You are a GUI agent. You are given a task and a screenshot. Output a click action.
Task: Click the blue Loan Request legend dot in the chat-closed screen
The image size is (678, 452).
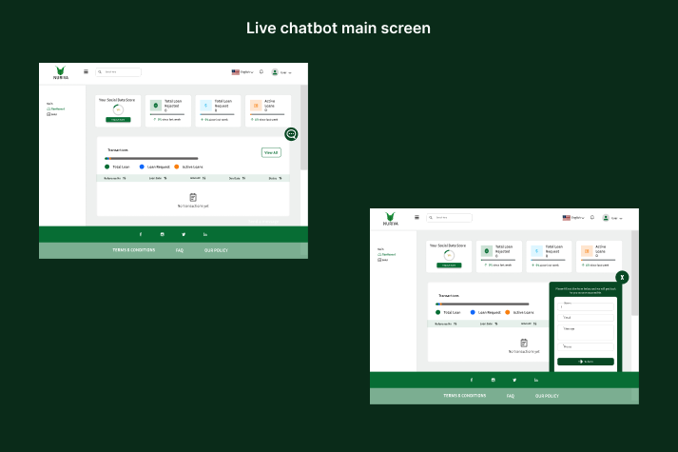(x=142, y=167)
